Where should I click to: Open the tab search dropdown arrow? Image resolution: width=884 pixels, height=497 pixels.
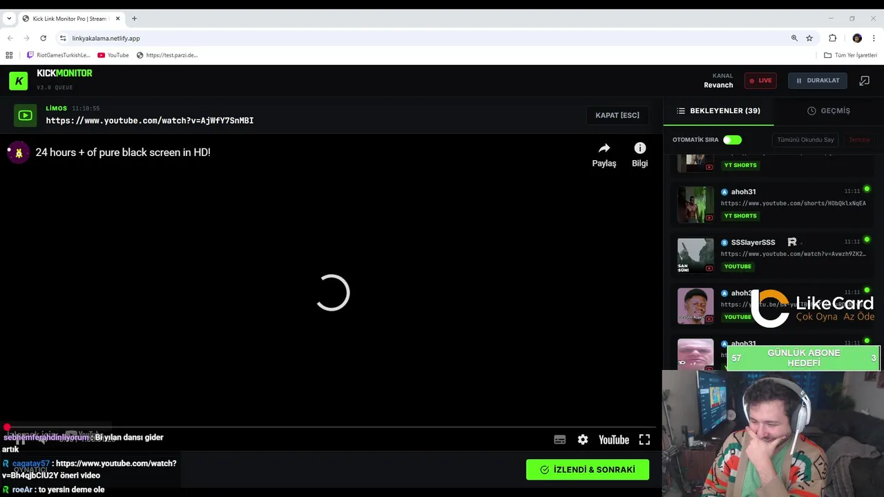(x=8, y=19)
